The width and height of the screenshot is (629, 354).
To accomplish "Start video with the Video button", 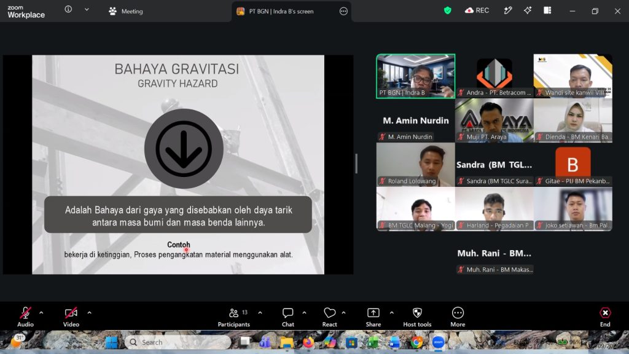I will click(x=71, y=317).
